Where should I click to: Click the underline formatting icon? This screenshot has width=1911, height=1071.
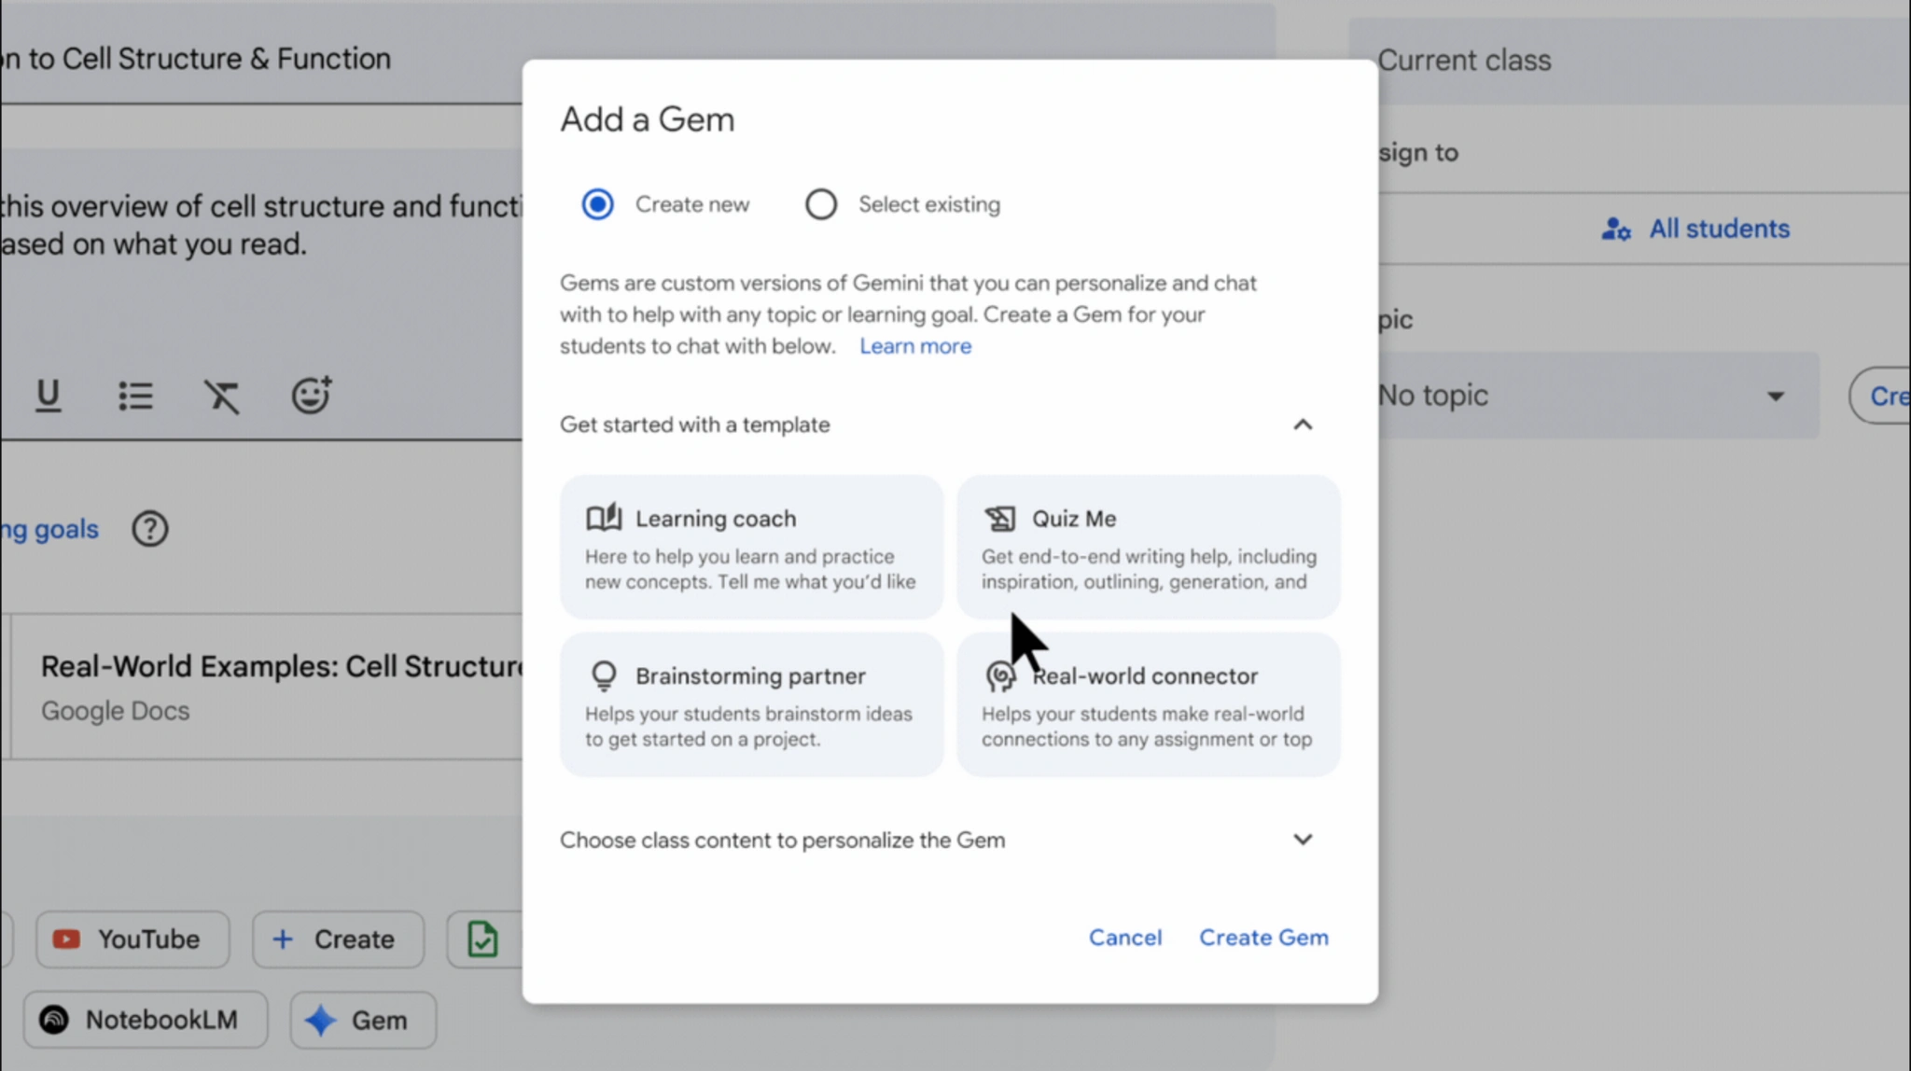point(48,396)
